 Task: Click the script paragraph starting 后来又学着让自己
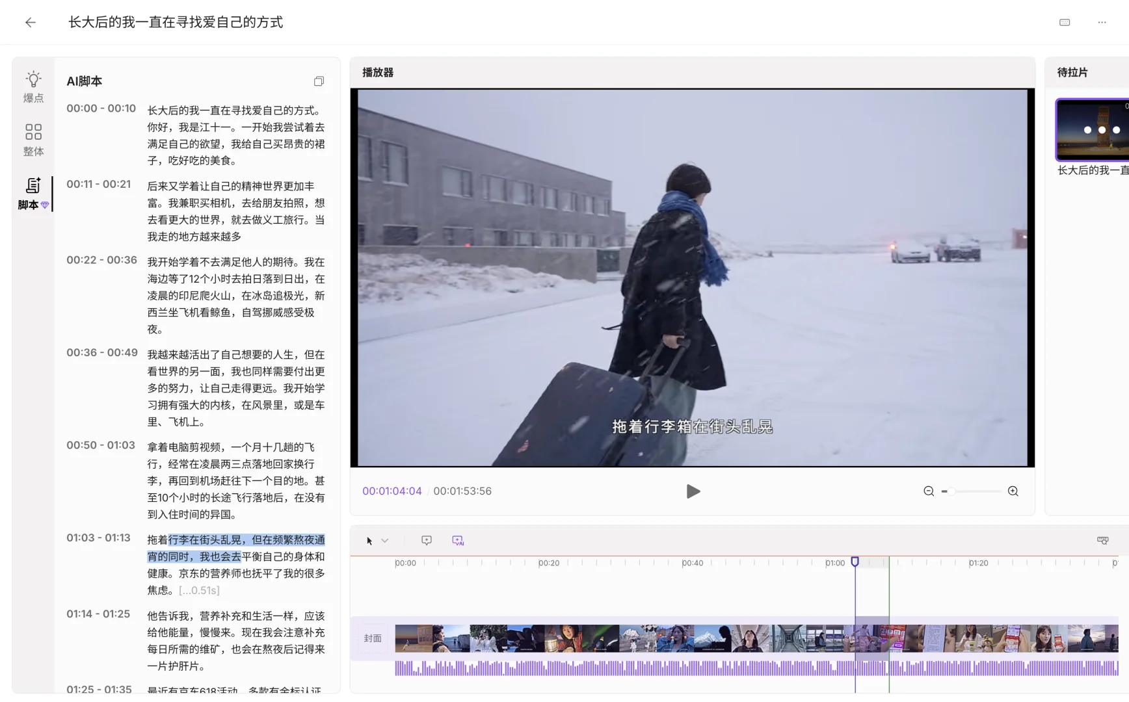(236, 211)
